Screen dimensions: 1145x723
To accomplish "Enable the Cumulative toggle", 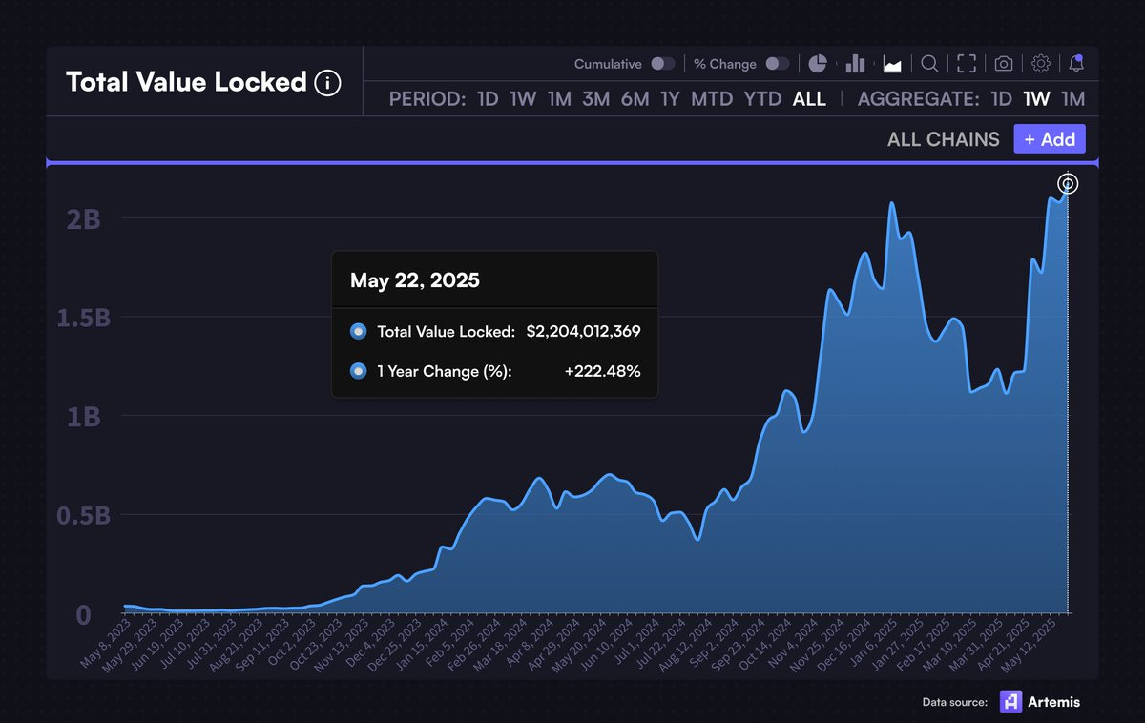I will click(663, 64).
